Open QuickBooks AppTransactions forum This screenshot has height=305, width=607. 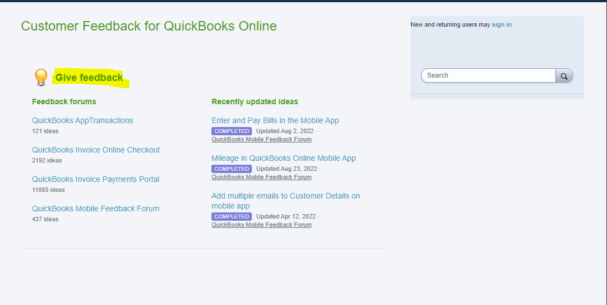coord(83,120)
